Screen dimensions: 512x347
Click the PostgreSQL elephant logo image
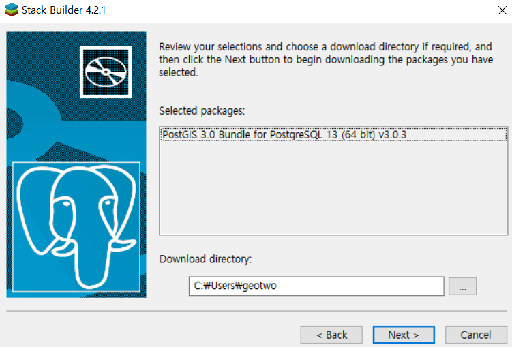[76, 226]
